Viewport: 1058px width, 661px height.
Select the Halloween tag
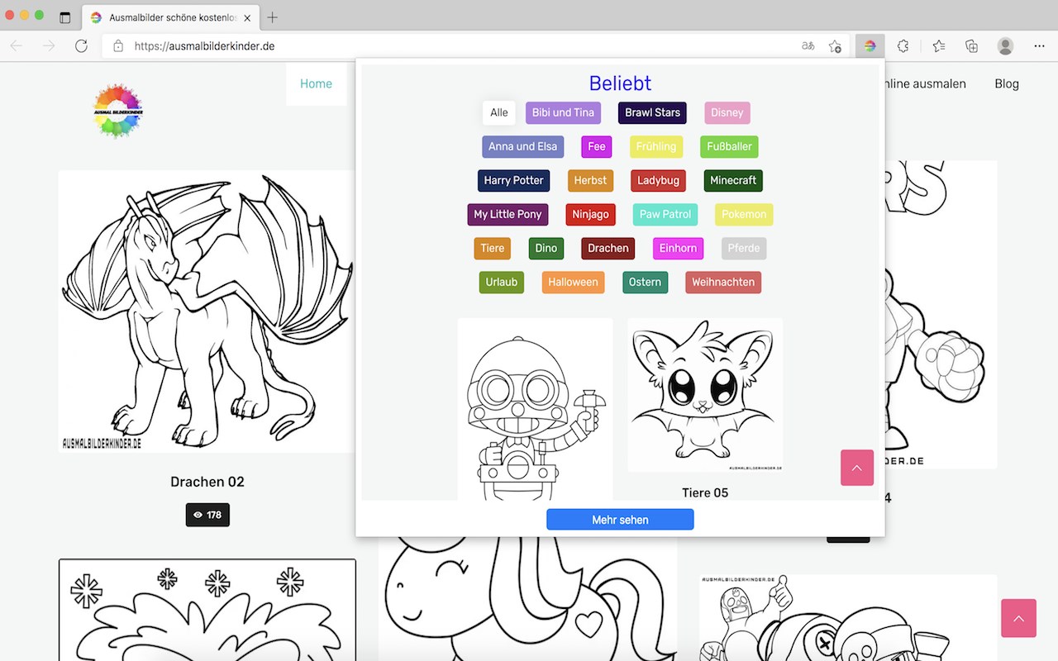click(573, 282)
